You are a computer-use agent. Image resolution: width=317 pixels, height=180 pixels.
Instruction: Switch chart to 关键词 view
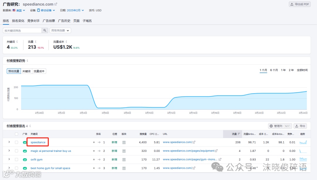26,71
